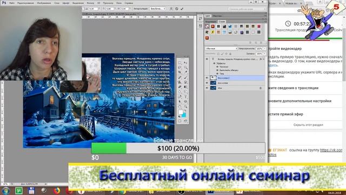Open Firefox from the taskbar
The width and height of the screenshot is (346, 195).
[x=57, y=191]
